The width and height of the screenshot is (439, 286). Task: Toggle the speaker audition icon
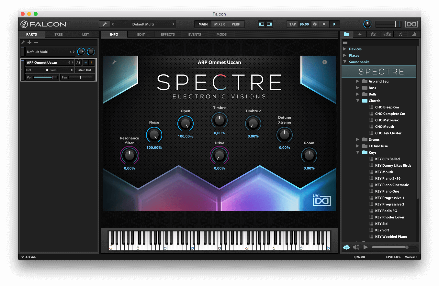[x=356, y=247]
